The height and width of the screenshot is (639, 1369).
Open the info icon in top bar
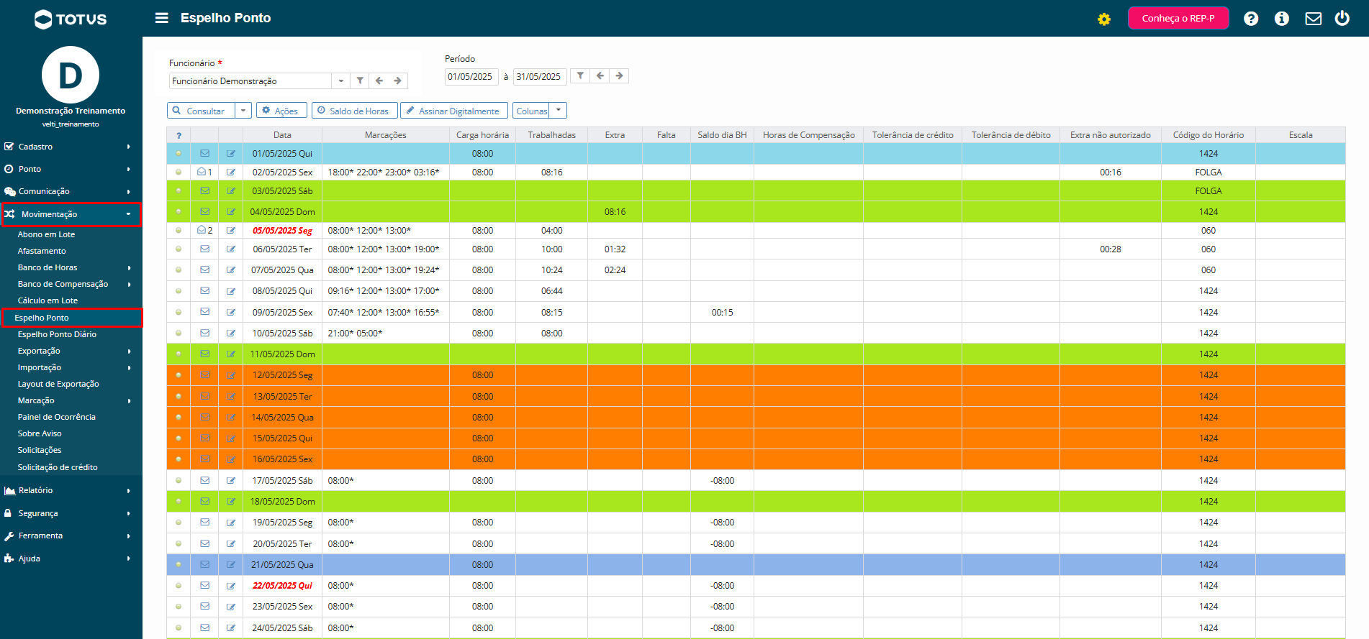click(x=1282, y=19)
